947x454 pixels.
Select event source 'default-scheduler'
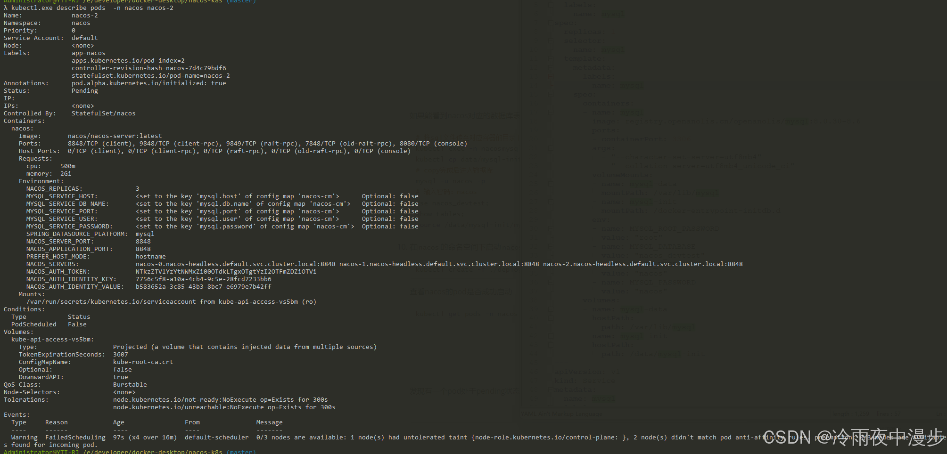pyautogui.click(x=217, y=438)
